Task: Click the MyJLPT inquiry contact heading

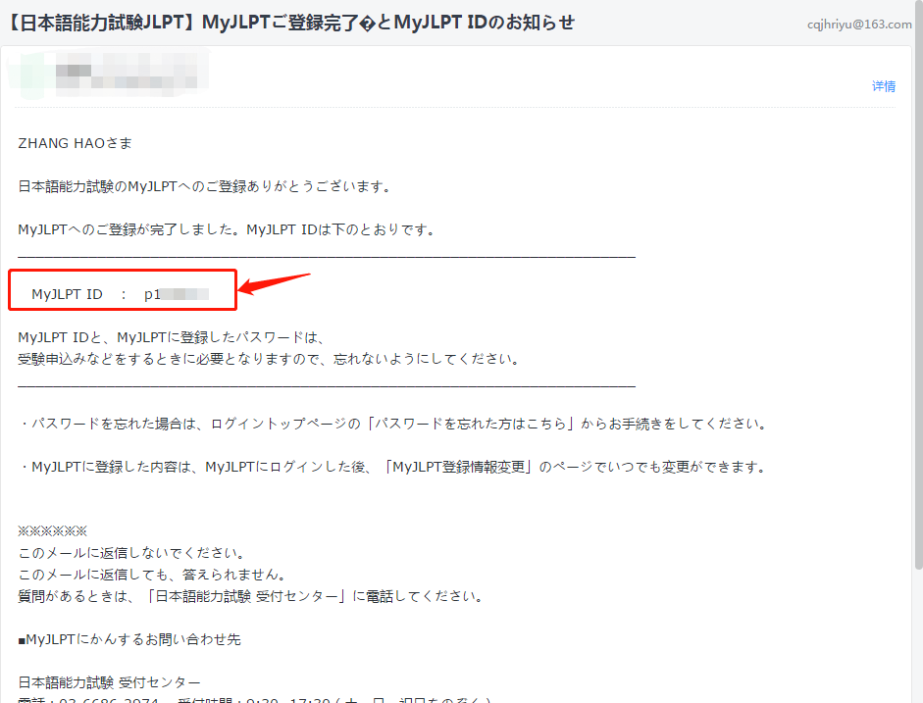Action: pyautogui.click(x=128, y=637)
